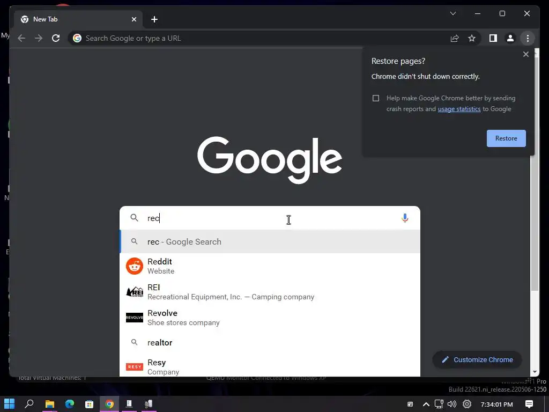Select the realtor search suggestion
This screenshot has height=412, width=549.
pyautogui.click(x=270, y=342)
